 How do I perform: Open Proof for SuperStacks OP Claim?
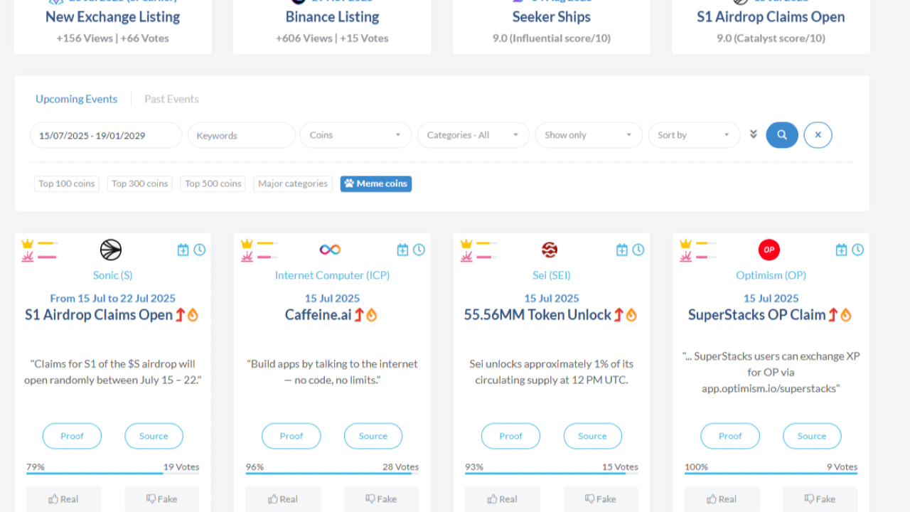[x=730, y=436]
